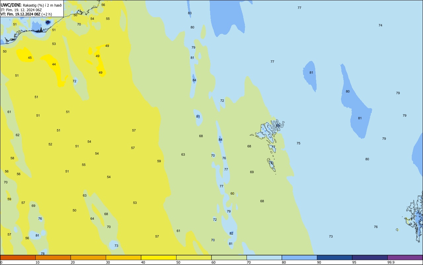Click the humidity value 44 on the map

[x=54, y=64]
